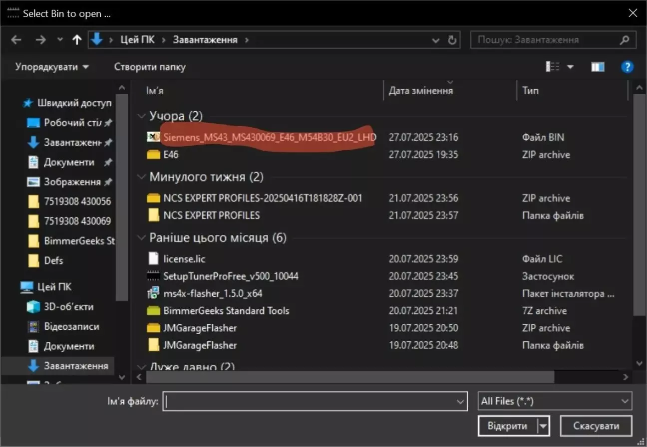Image resolution: width=647 pixels, height=447 pixels.
Task: Open Defs folder in sidebar
Action: click(46, 260)
